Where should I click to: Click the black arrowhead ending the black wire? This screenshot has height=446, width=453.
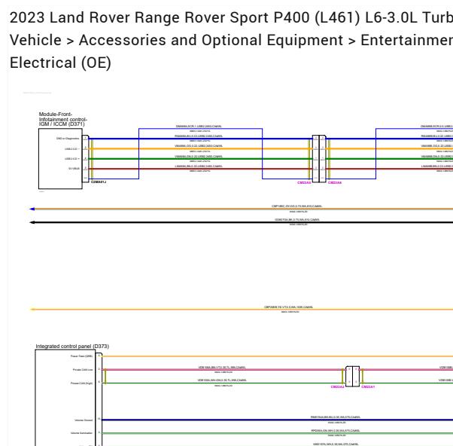tap(32, 222)
